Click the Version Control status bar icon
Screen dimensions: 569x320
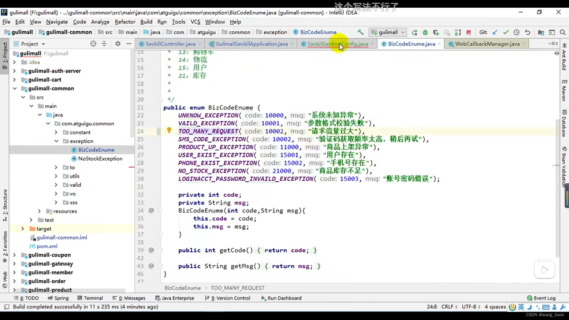tap(231, 298)
